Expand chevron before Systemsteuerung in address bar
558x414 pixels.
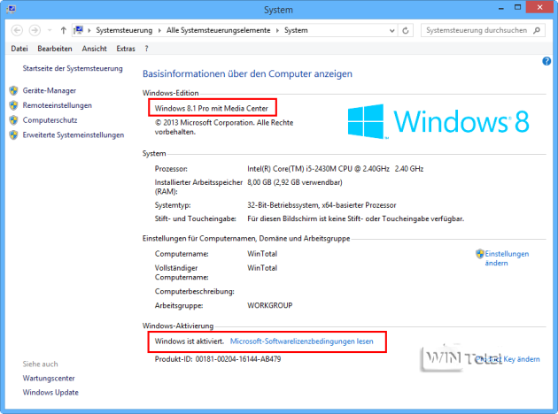89,31
